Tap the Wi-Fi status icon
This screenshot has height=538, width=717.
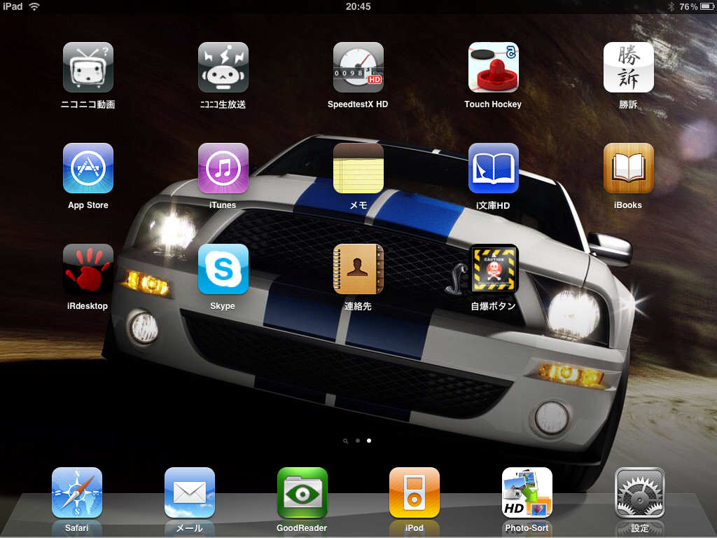point(34,6)
